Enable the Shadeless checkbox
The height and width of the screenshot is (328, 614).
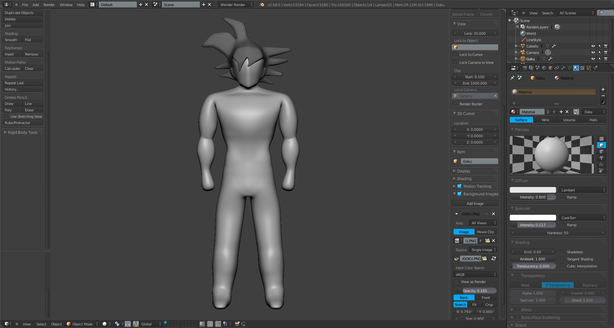click(563, 252)
